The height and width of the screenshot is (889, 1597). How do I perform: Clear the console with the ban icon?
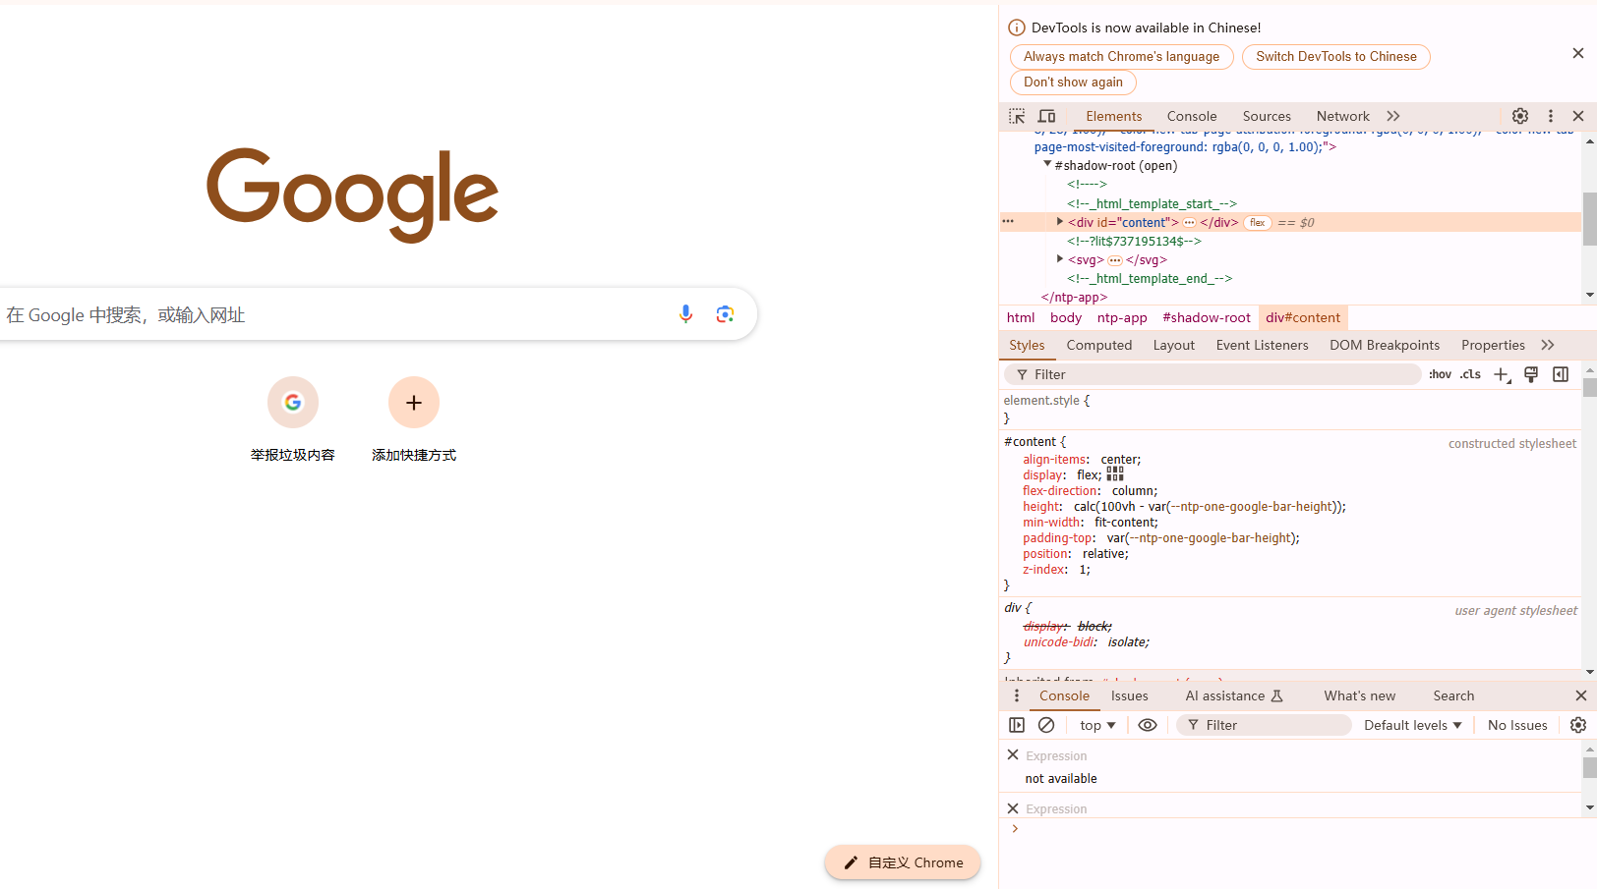pos(1046,725)
